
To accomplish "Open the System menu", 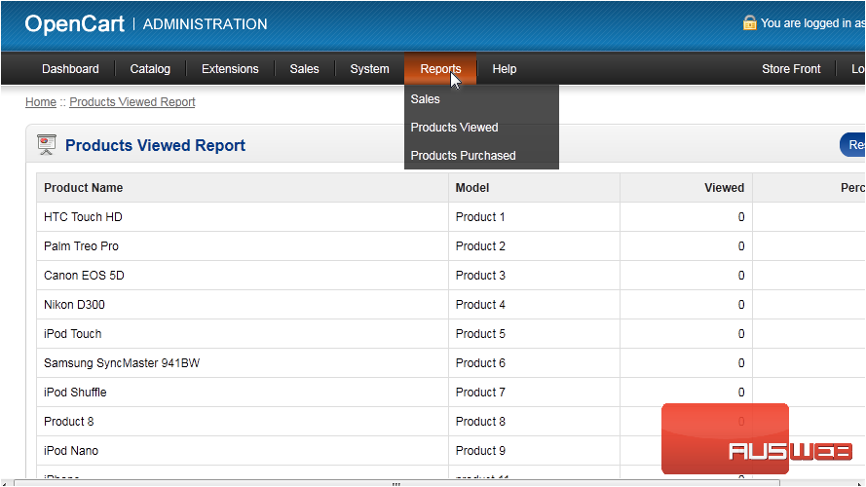I will click(x=369, y=69).
